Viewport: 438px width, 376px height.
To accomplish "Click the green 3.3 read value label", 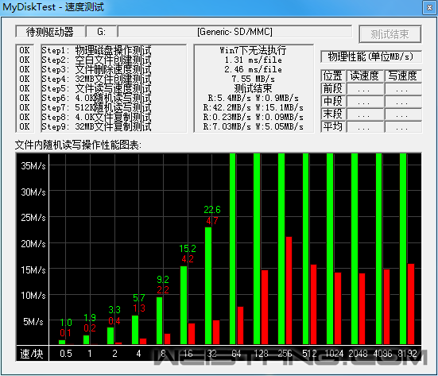I will click(114, 309).
